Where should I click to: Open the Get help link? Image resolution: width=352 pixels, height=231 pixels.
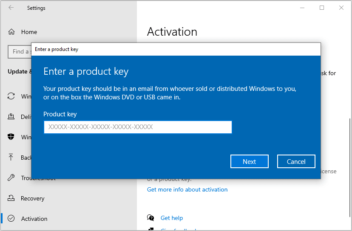[x=172, y=218]
